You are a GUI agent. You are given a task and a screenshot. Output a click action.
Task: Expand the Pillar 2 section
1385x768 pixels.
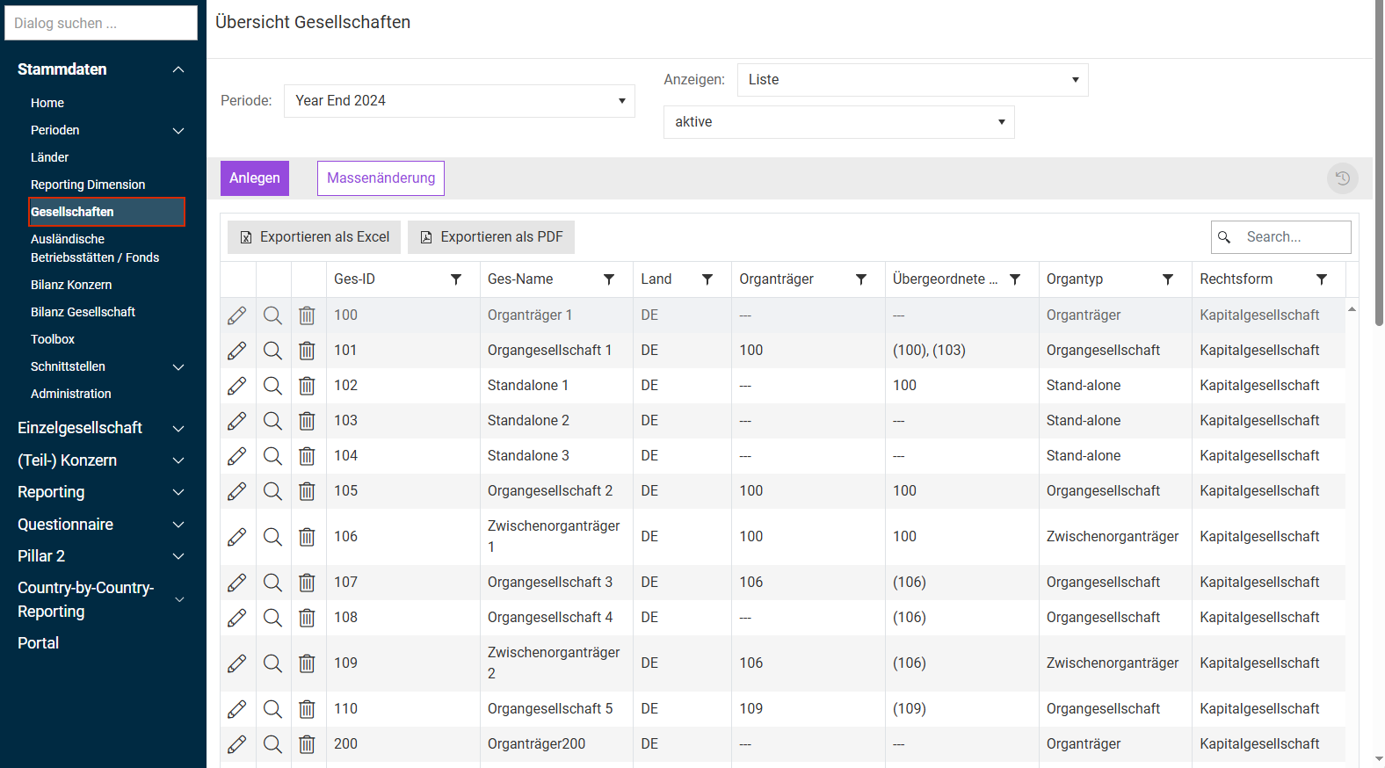(178, 556)
